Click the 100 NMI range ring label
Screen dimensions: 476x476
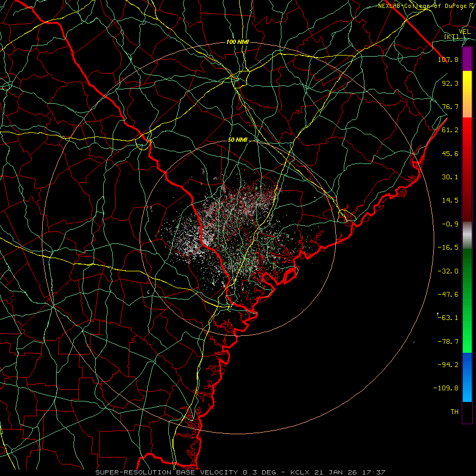(237, 42)
